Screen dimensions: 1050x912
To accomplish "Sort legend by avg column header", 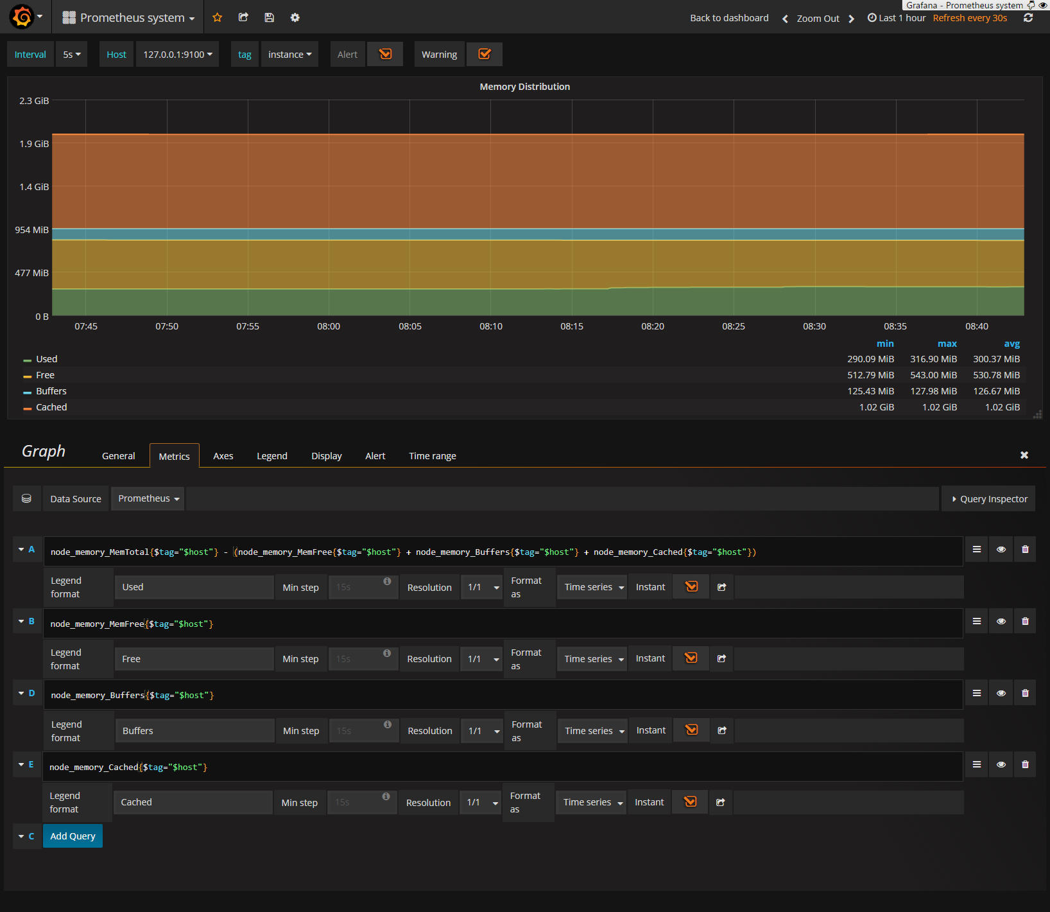I will coord(1011,344).
